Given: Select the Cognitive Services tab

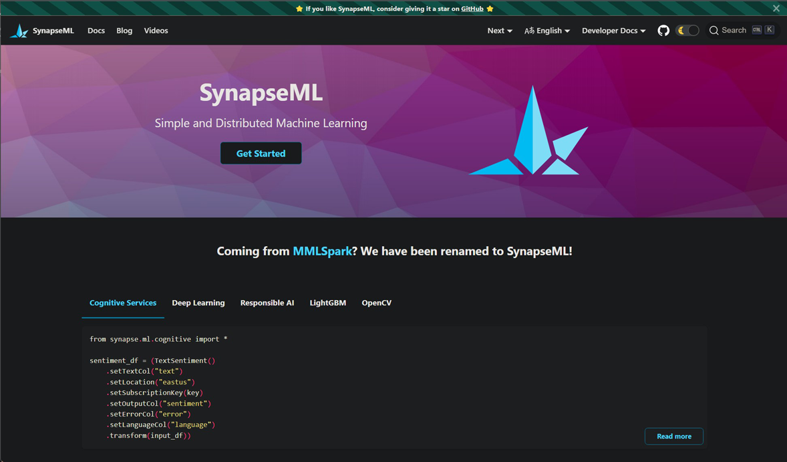Looking at the screenshot, I should (x=123, y=303).
